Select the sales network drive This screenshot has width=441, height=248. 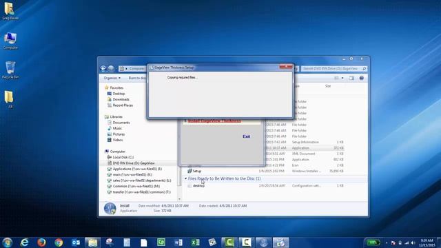point(141,180)
